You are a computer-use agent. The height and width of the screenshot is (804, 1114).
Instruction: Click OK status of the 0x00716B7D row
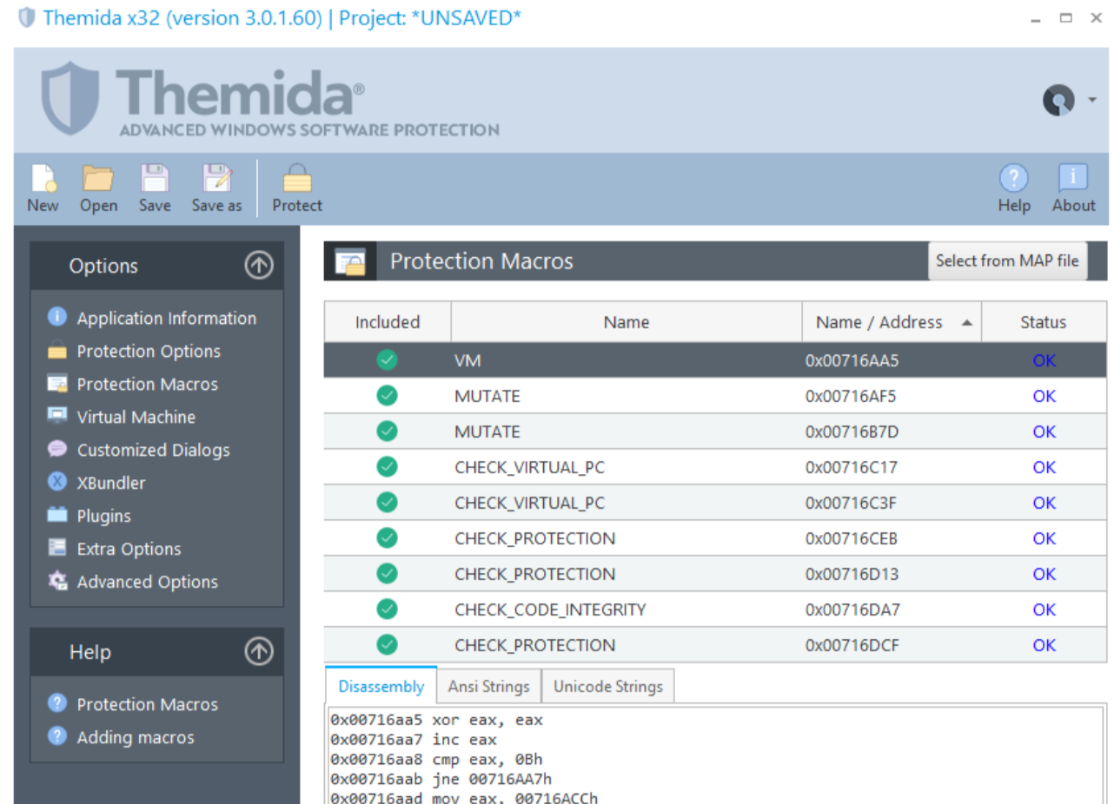pyautogui.click(x=1044, y=432)
